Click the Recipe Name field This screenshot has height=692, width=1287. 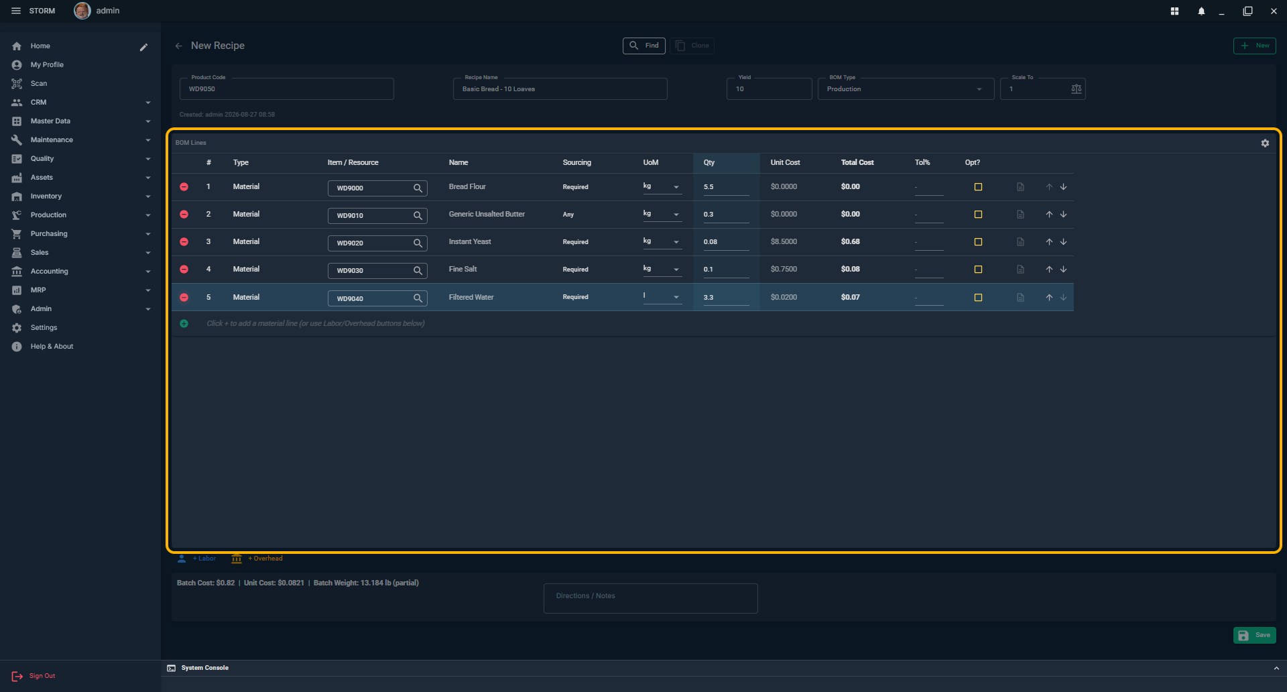560,89
